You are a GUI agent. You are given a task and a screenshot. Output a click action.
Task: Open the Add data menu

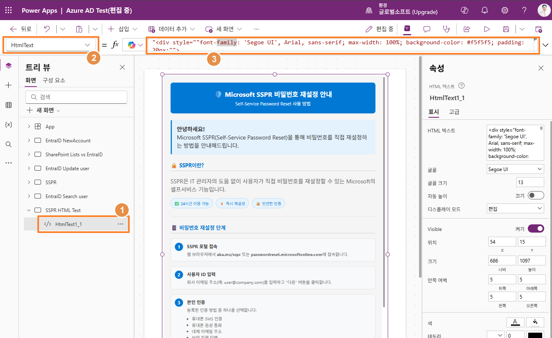171,29
